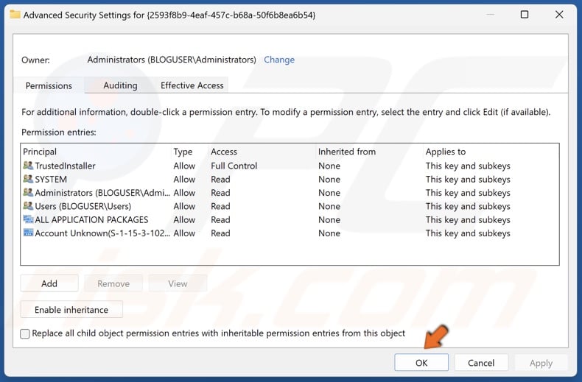
Task: Click Read access in SYSTEM row
Action: [x=220, y=179]
